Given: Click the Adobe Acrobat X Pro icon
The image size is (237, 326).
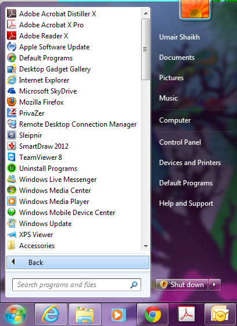Looking at the screenshot, I should click(12, 25).
